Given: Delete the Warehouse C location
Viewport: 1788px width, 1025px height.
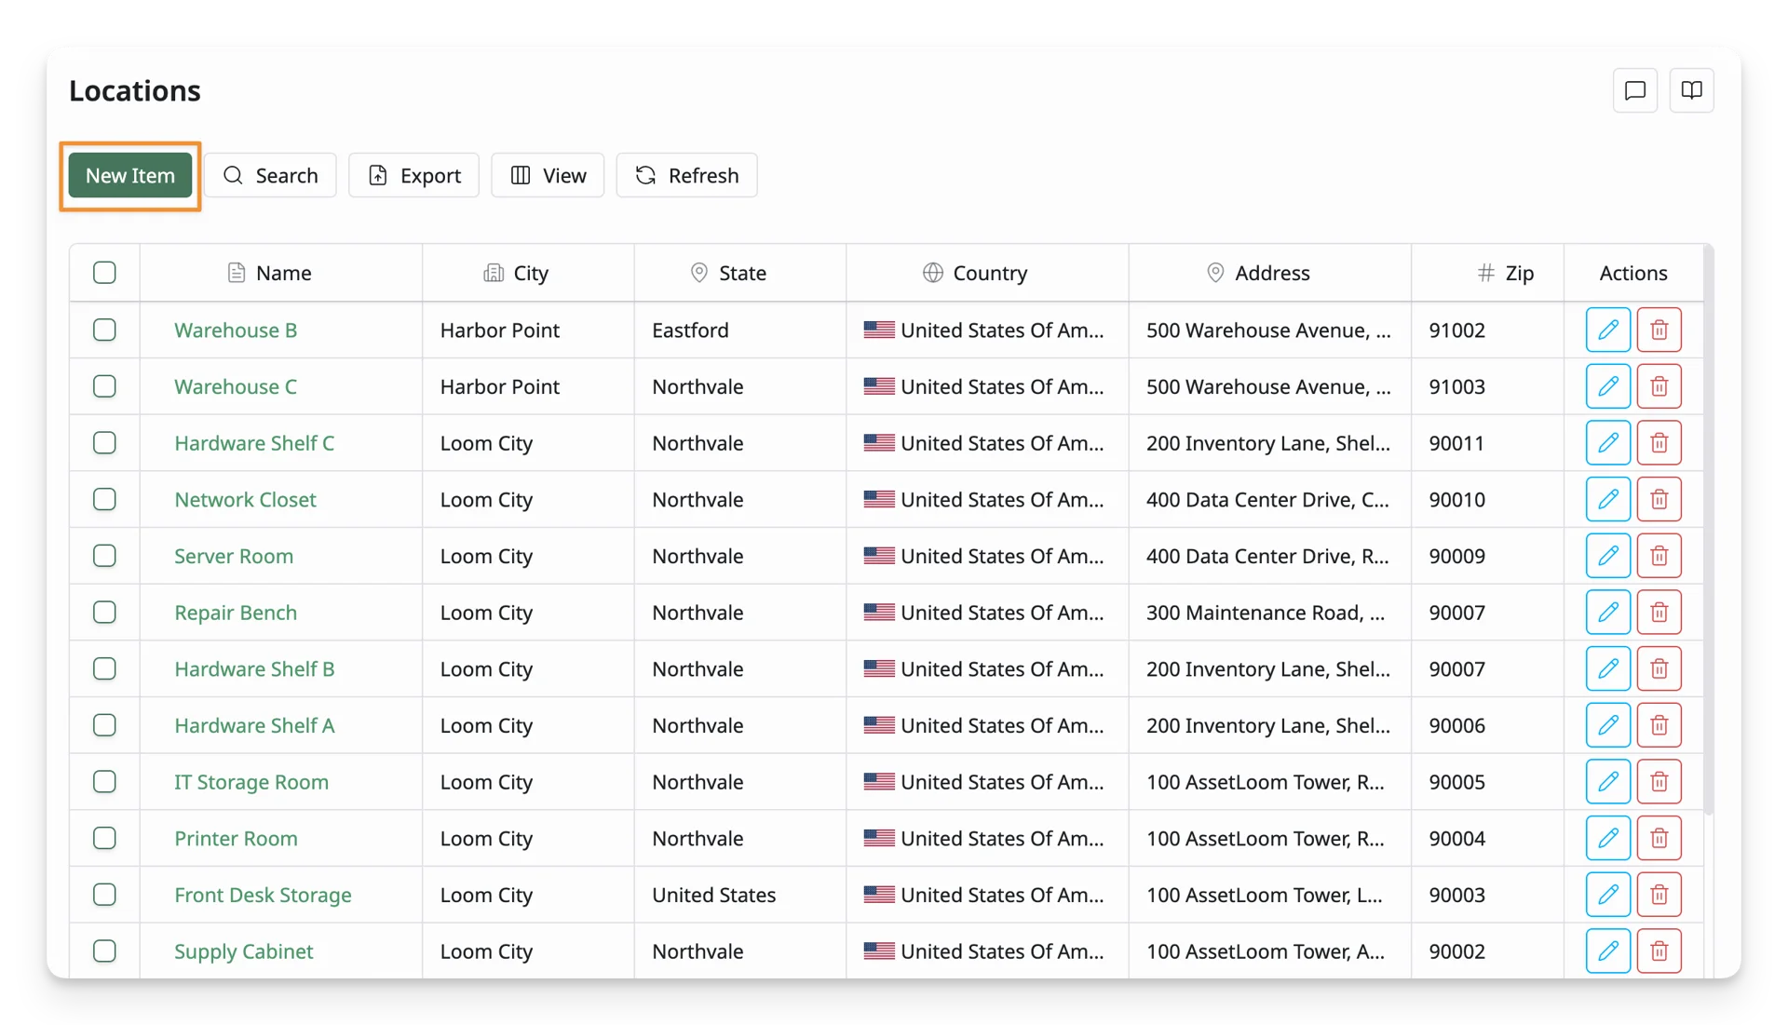Looking at the screenshot, I should (x=1659, y=386).
